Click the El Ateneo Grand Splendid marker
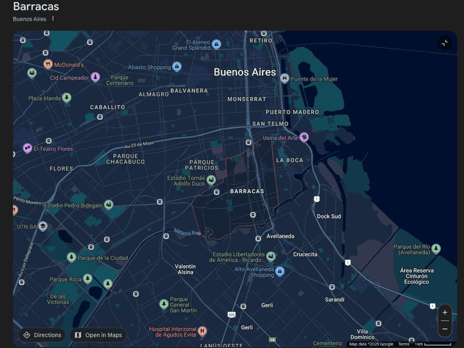The image size is (464, 348). [x=216, y=44]
